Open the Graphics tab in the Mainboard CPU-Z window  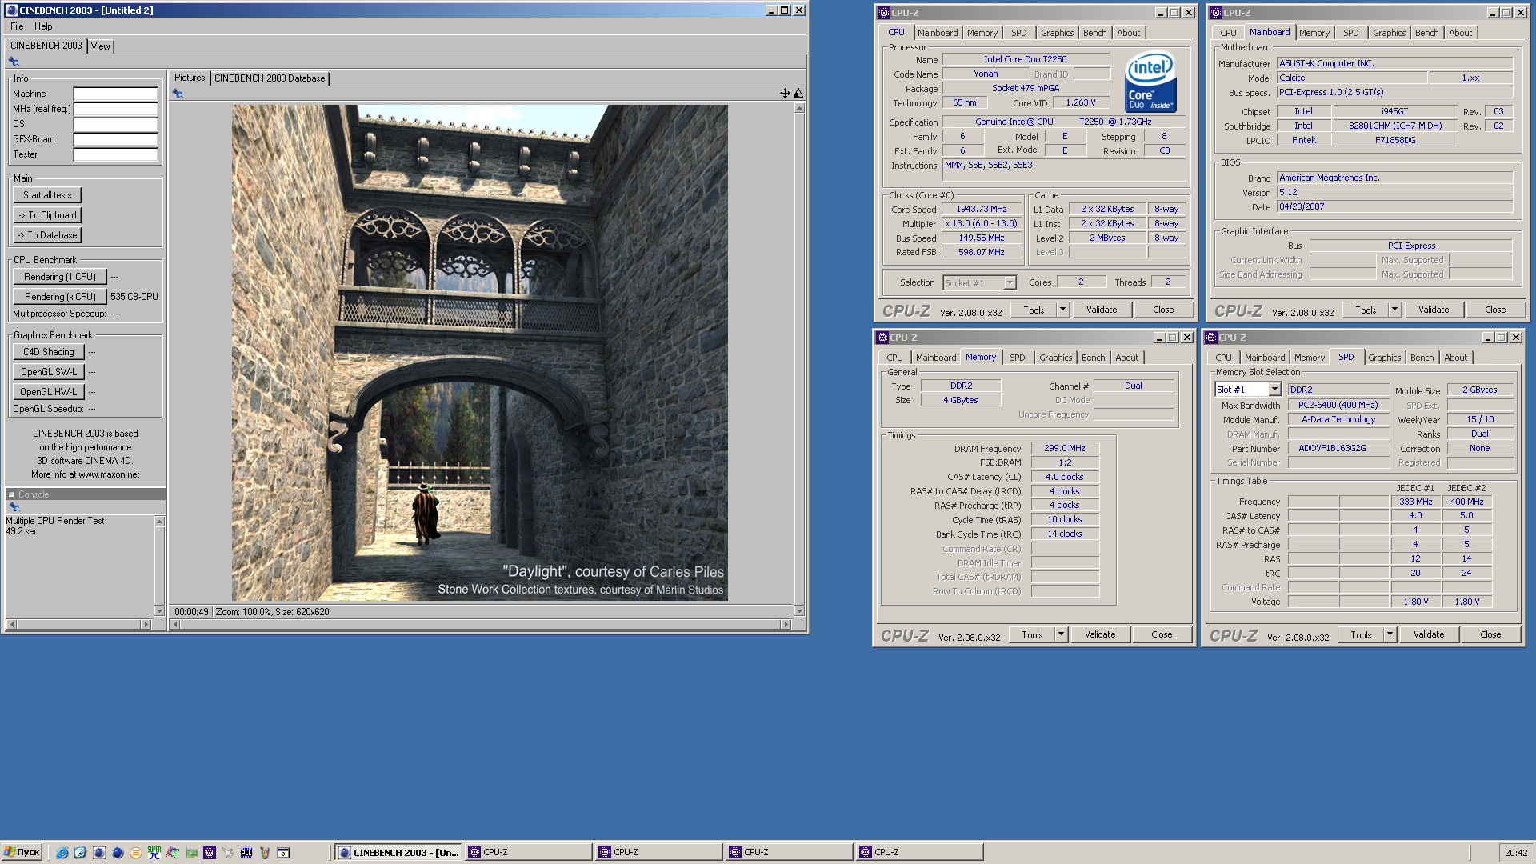[1389, 33]
